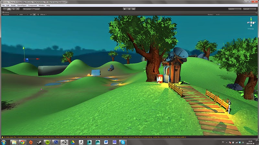
Task: Select the Rotate tool in toolbar
Action: (14, 9)
